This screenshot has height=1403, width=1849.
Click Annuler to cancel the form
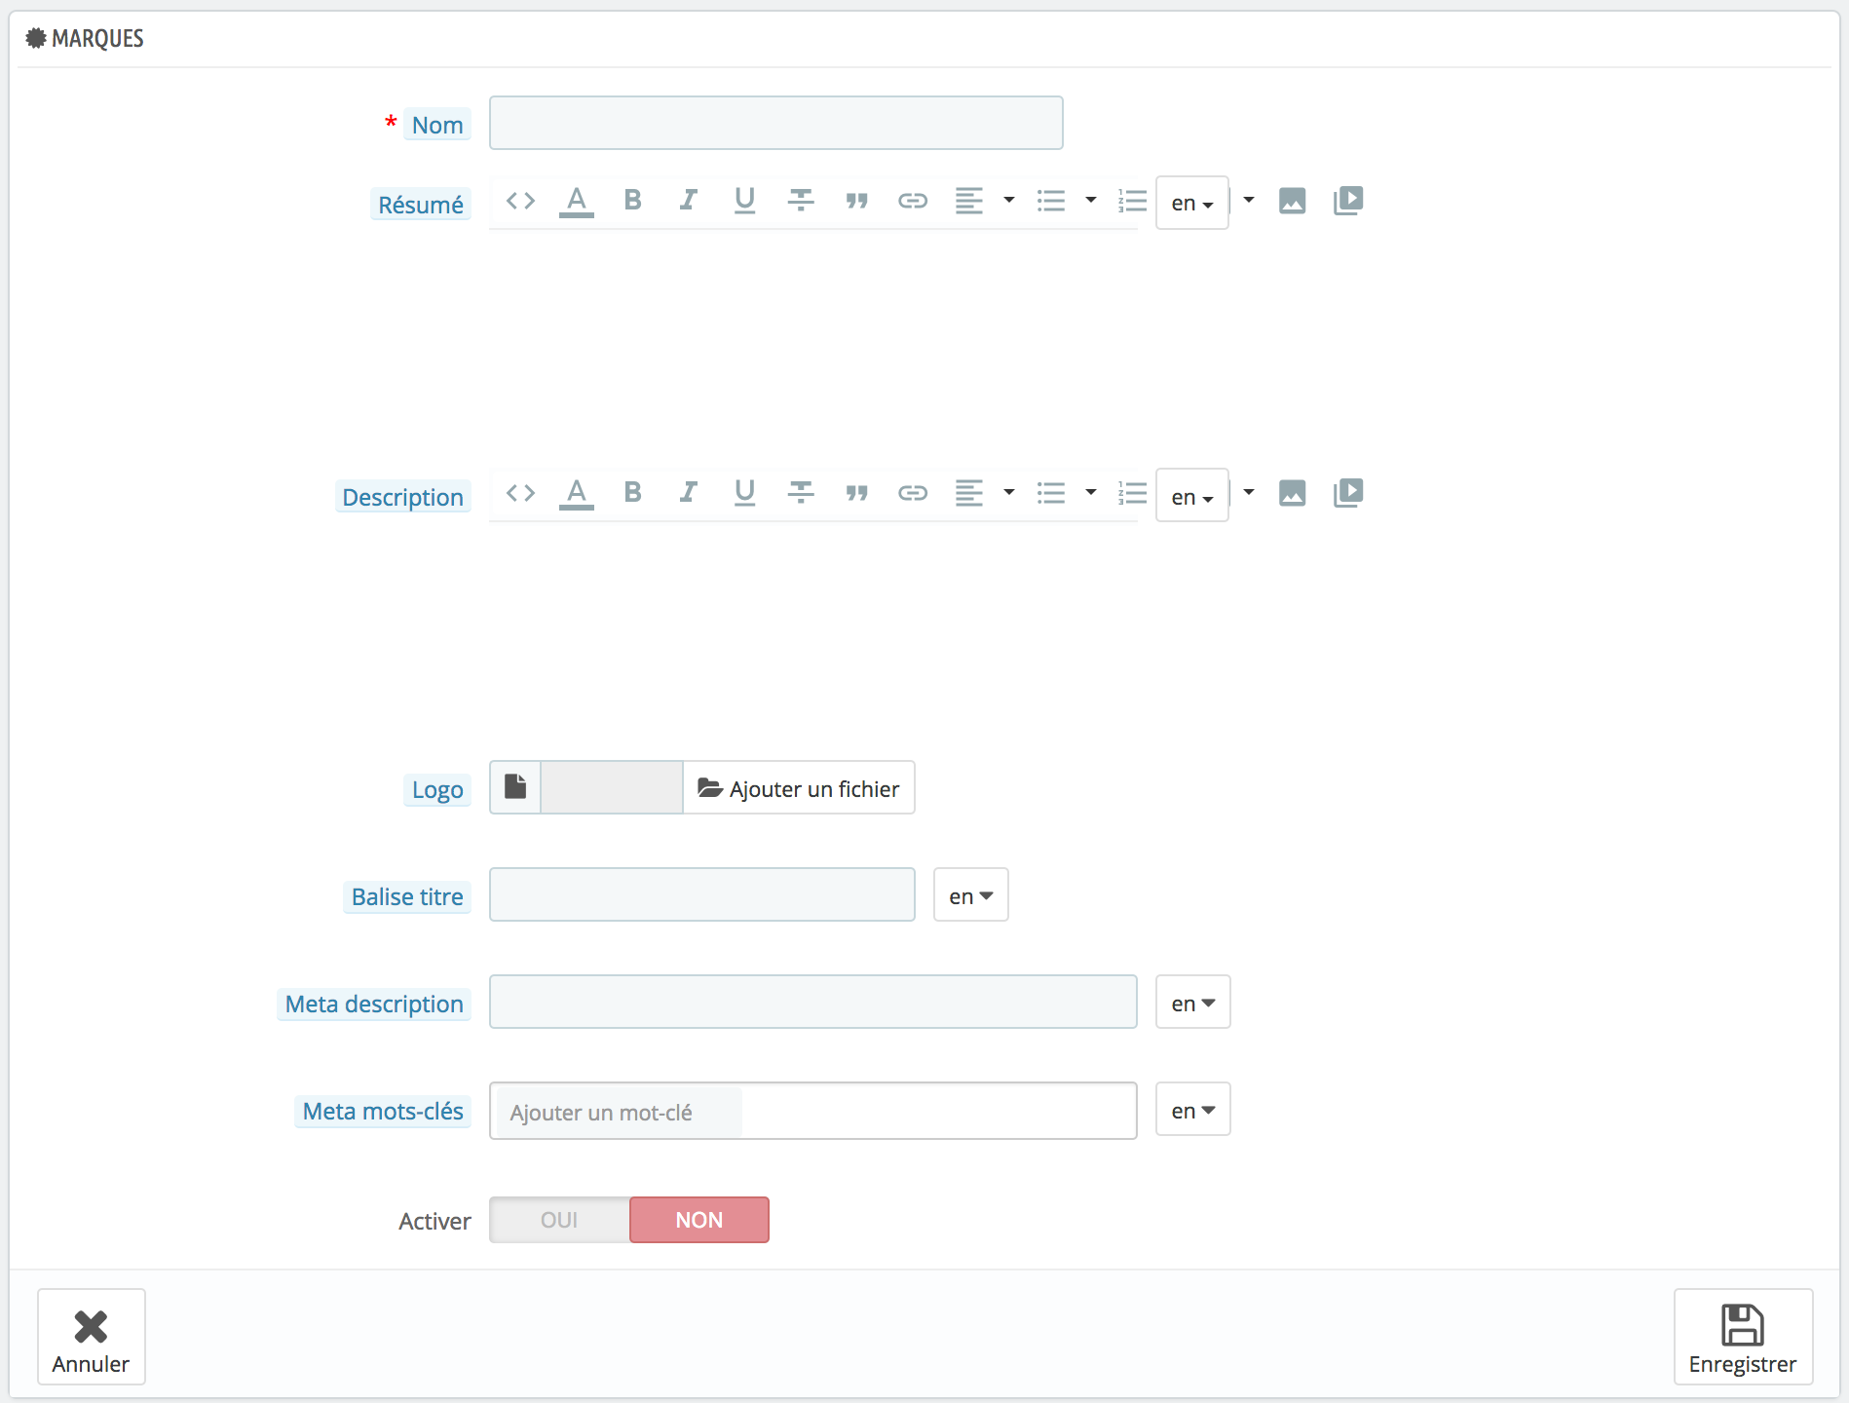(92, 1337)
